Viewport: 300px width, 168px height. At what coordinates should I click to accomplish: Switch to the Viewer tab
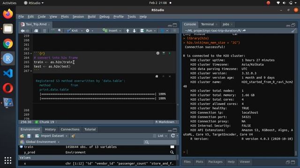(x=245, y=162)
